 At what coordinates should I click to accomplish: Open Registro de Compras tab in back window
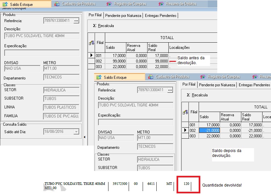[x=126, y=4]
